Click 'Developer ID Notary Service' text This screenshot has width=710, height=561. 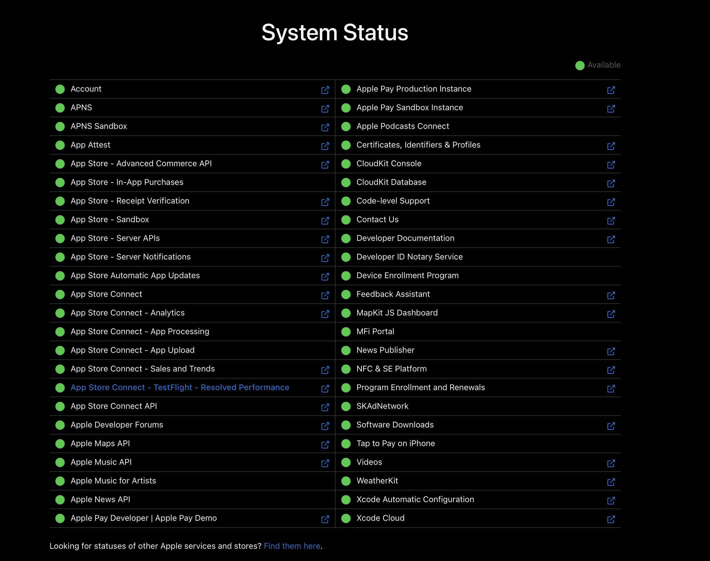coord(410,257)
